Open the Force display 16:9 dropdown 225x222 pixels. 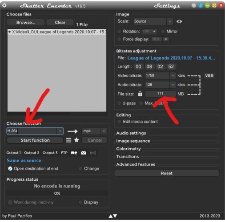tap(161, 39)
